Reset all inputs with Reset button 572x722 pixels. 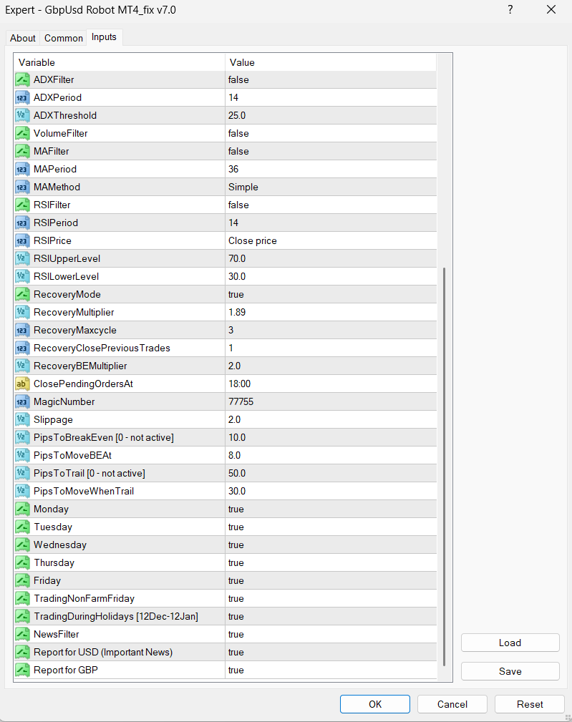click(530, 704)
